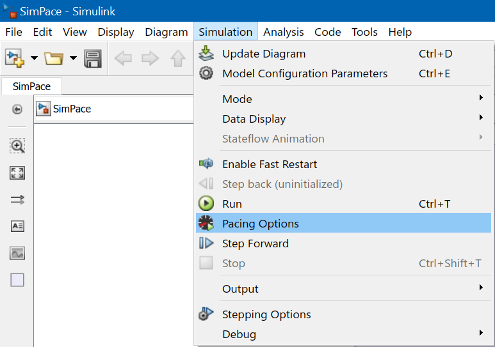Open the Analysis menu
Screen dimensions: 495x347
pos(284,32)
